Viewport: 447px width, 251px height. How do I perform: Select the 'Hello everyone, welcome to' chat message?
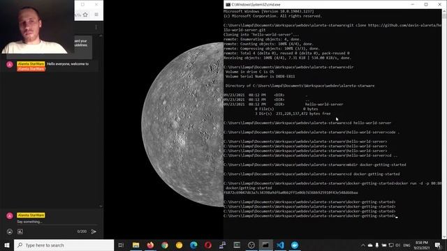[x=68, y=64]
